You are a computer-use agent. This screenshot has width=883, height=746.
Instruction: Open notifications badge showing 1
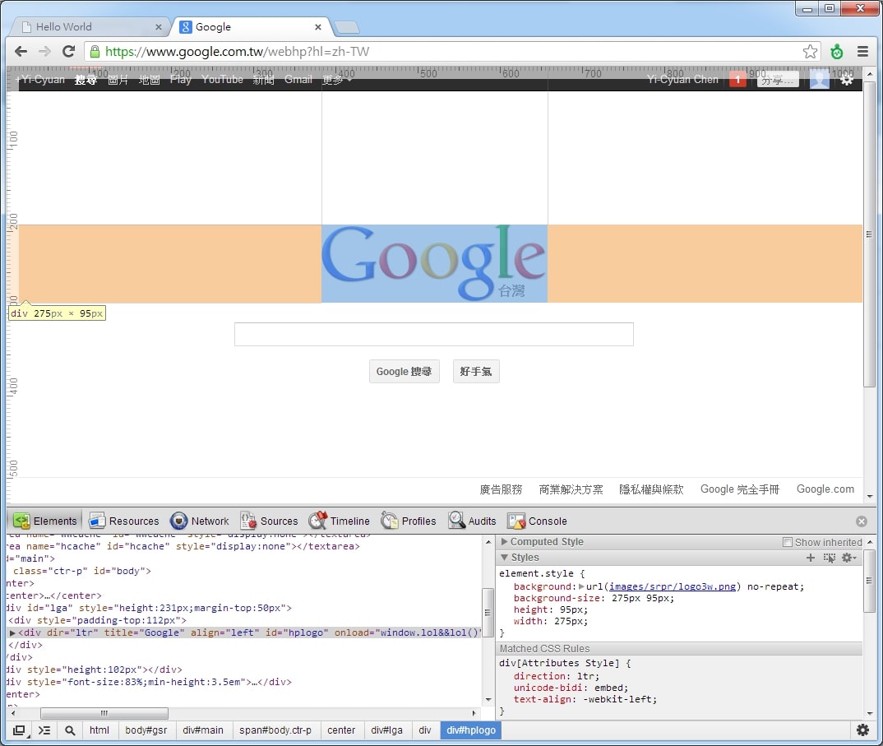pyautogui.click(x=737, y=80)
